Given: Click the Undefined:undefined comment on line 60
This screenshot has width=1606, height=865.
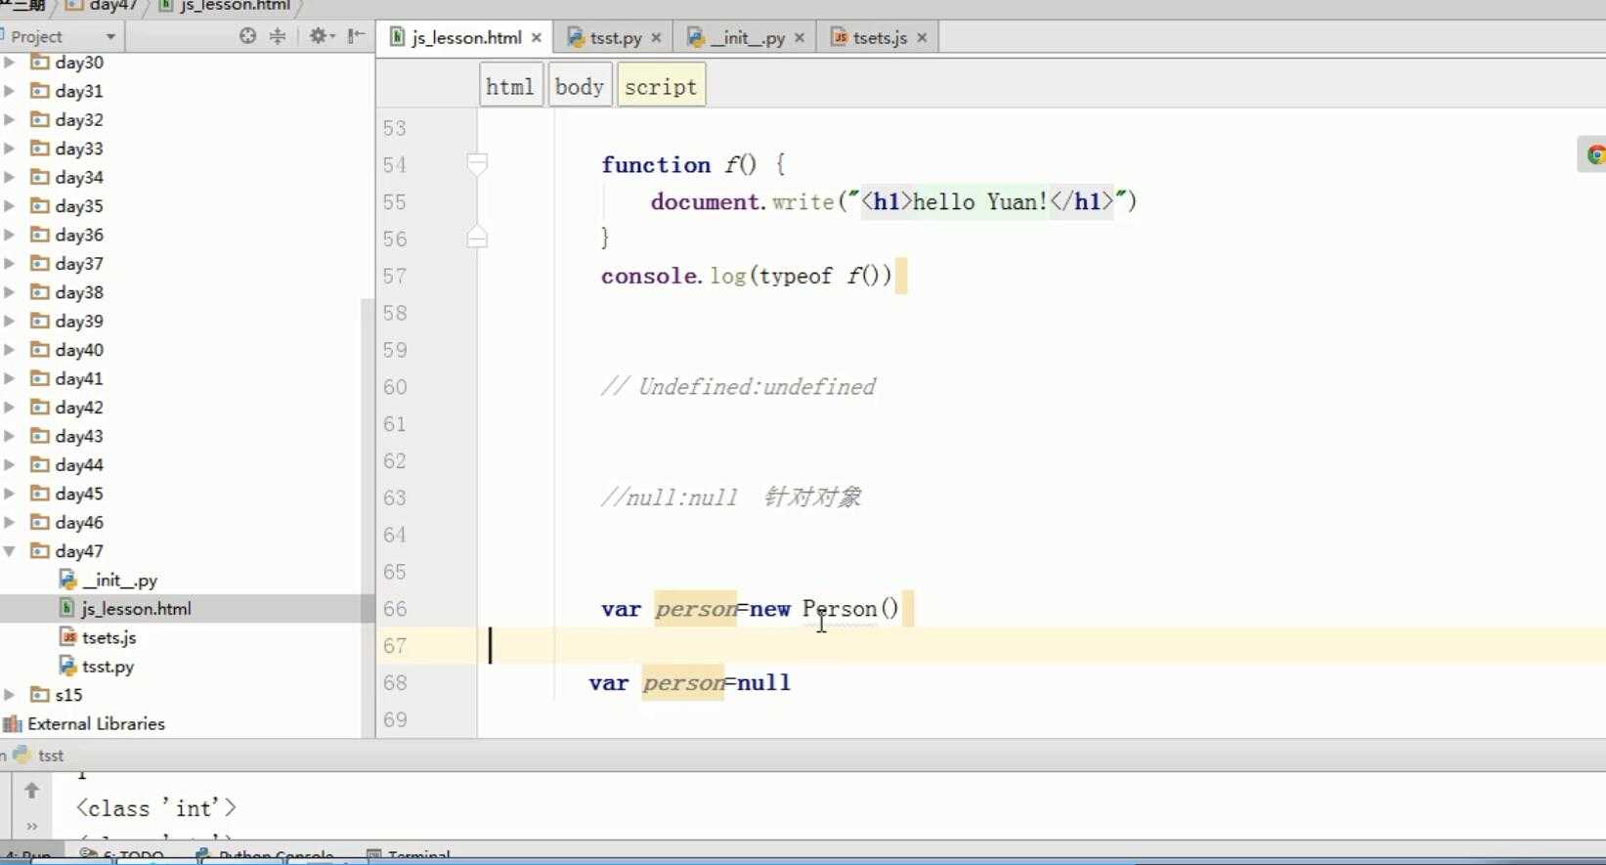Looking at the screenshot, I should (x=738, y=387).
